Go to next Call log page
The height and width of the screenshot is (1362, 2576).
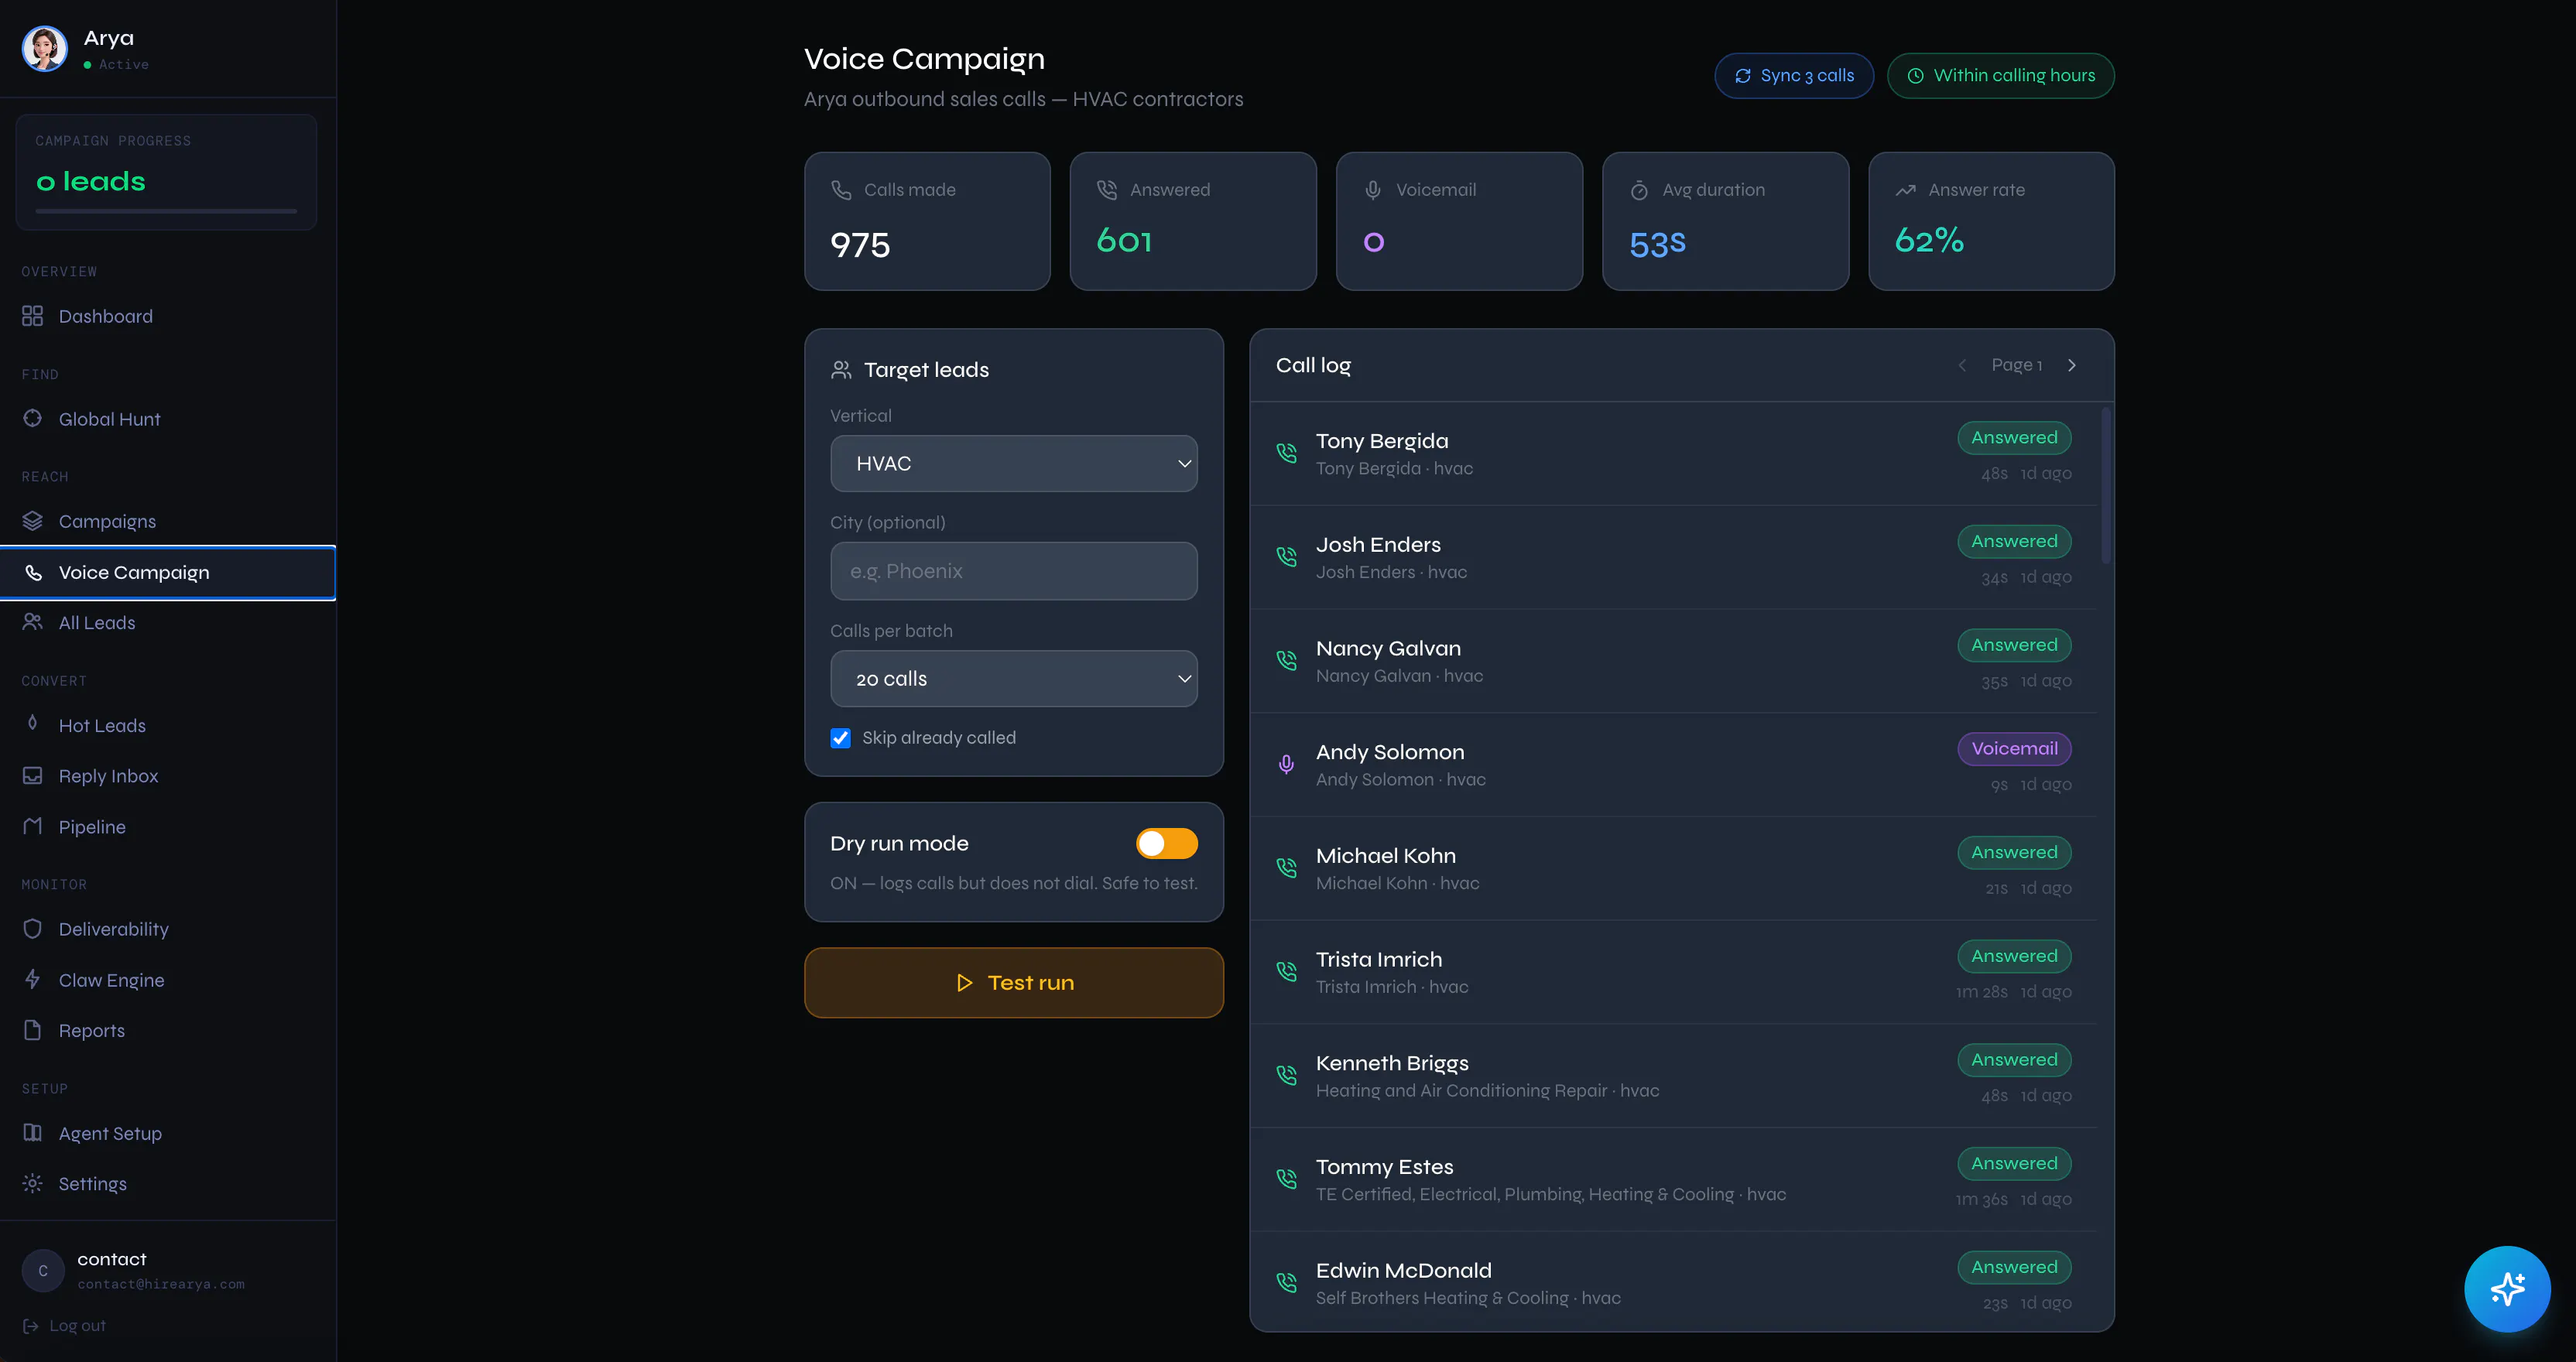[2072, 365]
